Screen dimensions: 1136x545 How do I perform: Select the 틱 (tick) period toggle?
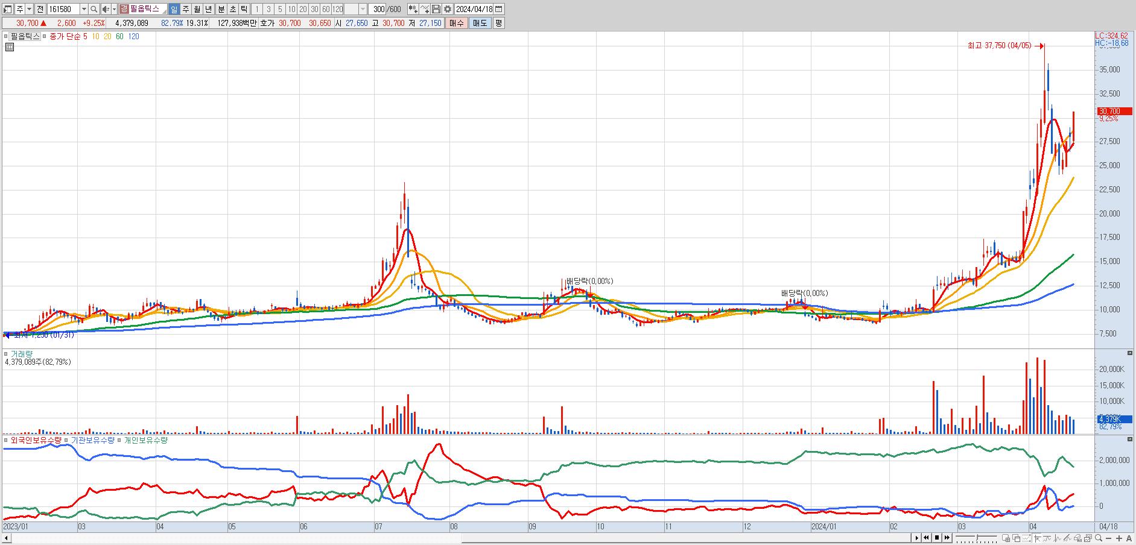click(244, 9)
